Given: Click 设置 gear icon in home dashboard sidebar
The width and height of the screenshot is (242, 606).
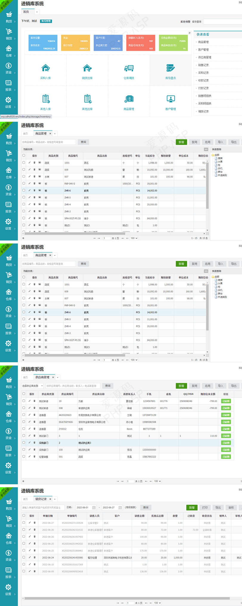Looking at the screenshot, I should (8, 100).
